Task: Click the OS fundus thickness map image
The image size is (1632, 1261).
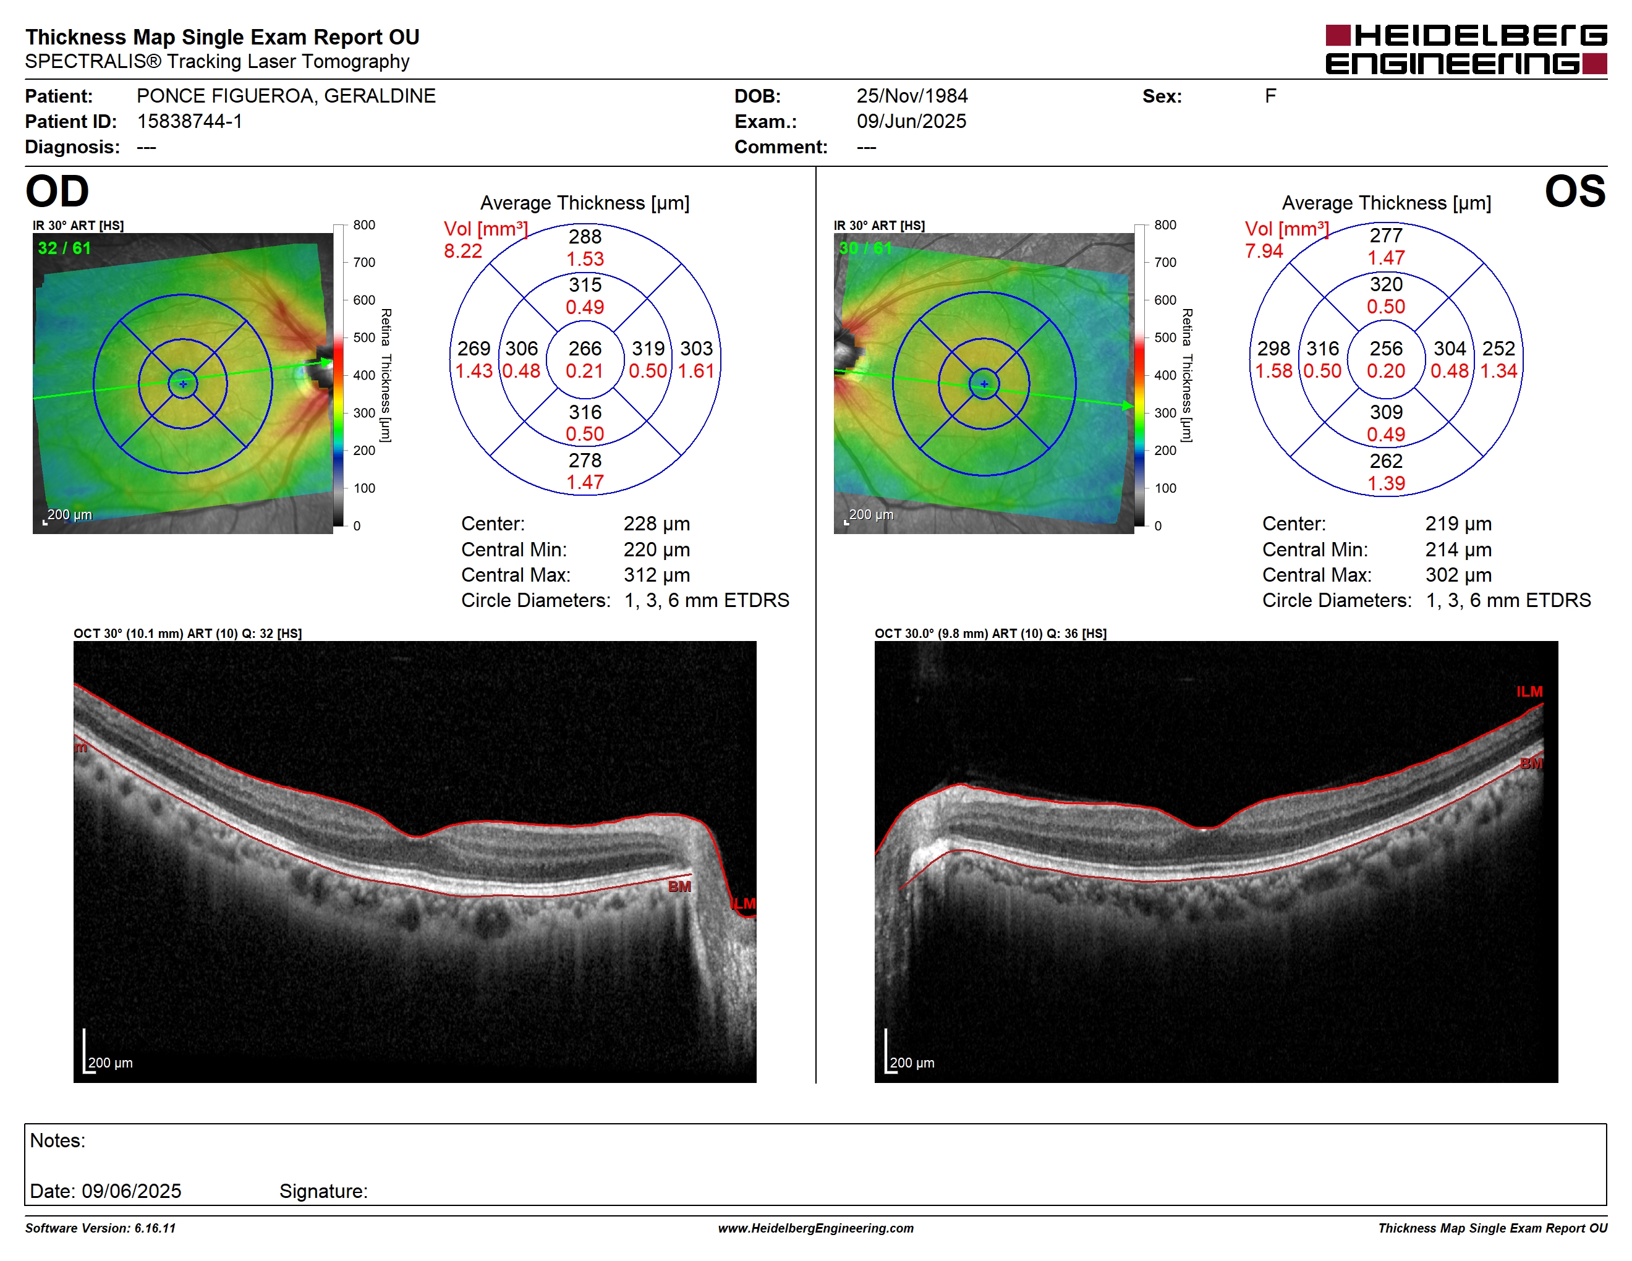Action: [984, 383]
